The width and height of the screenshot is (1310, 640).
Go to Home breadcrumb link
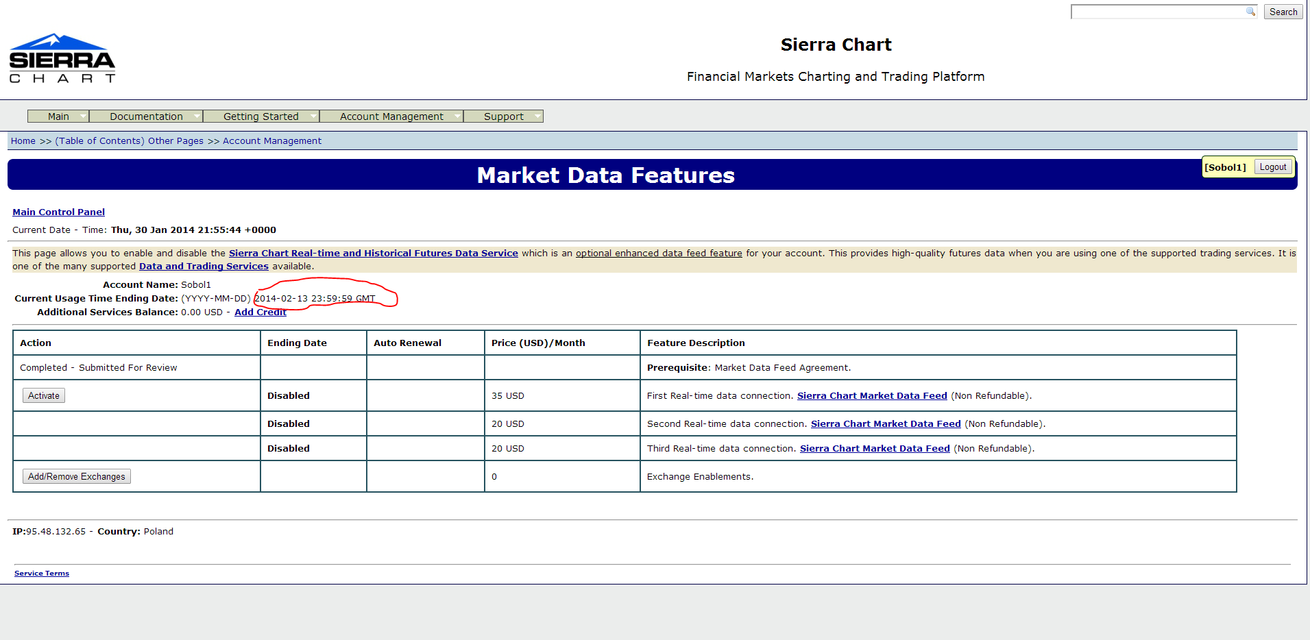coord(23,141)
